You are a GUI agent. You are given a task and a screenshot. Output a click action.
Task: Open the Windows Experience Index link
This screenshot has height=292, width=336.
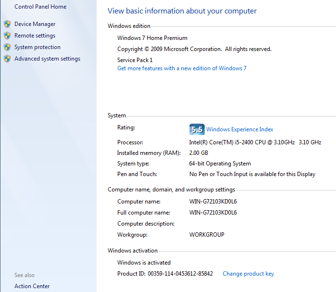coord(240,129)
